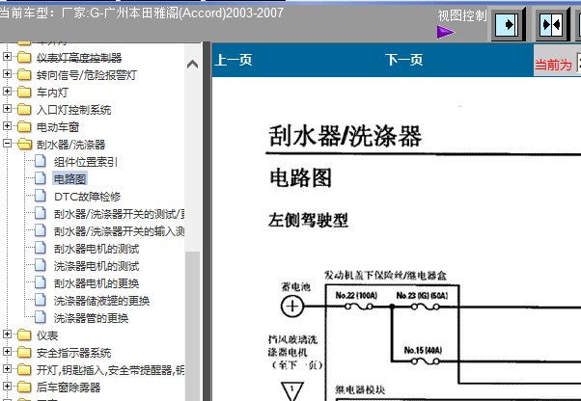
Task: Select the 转向信号/危险报警灯 folder label
Action: (x=87, y=75)
